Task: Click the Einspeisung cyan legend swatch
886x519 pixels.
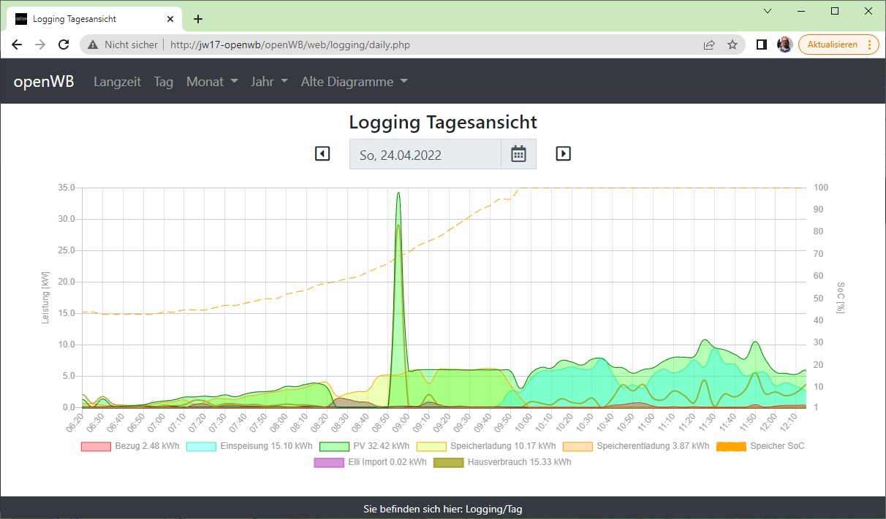Action: click(201, 446)
